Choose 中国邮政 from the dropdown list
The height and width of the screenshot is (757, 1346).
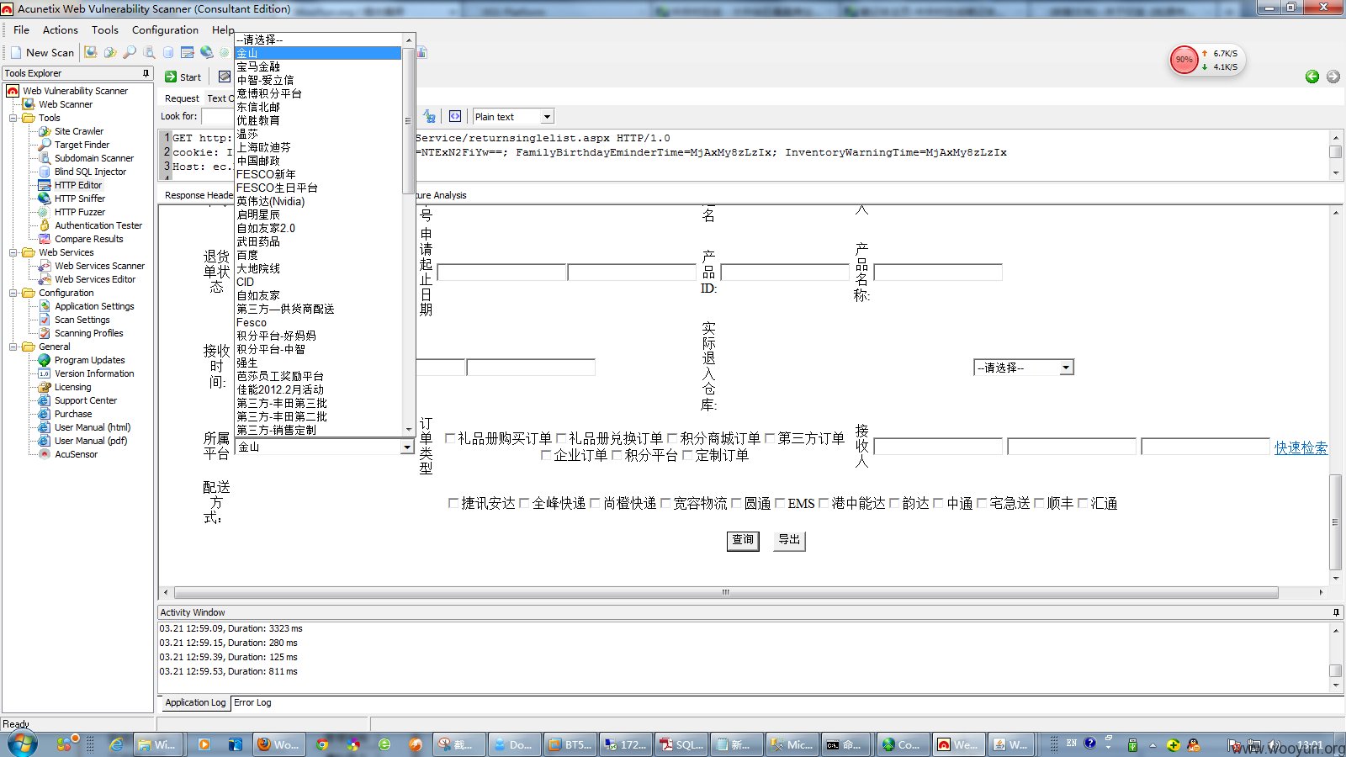(318, 161)
